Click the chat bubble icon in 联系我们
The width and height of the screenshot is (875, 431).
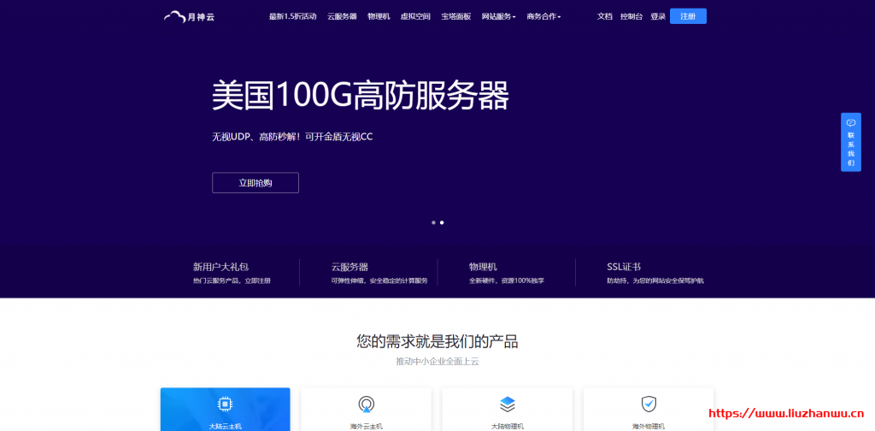[x=850, y=123]
